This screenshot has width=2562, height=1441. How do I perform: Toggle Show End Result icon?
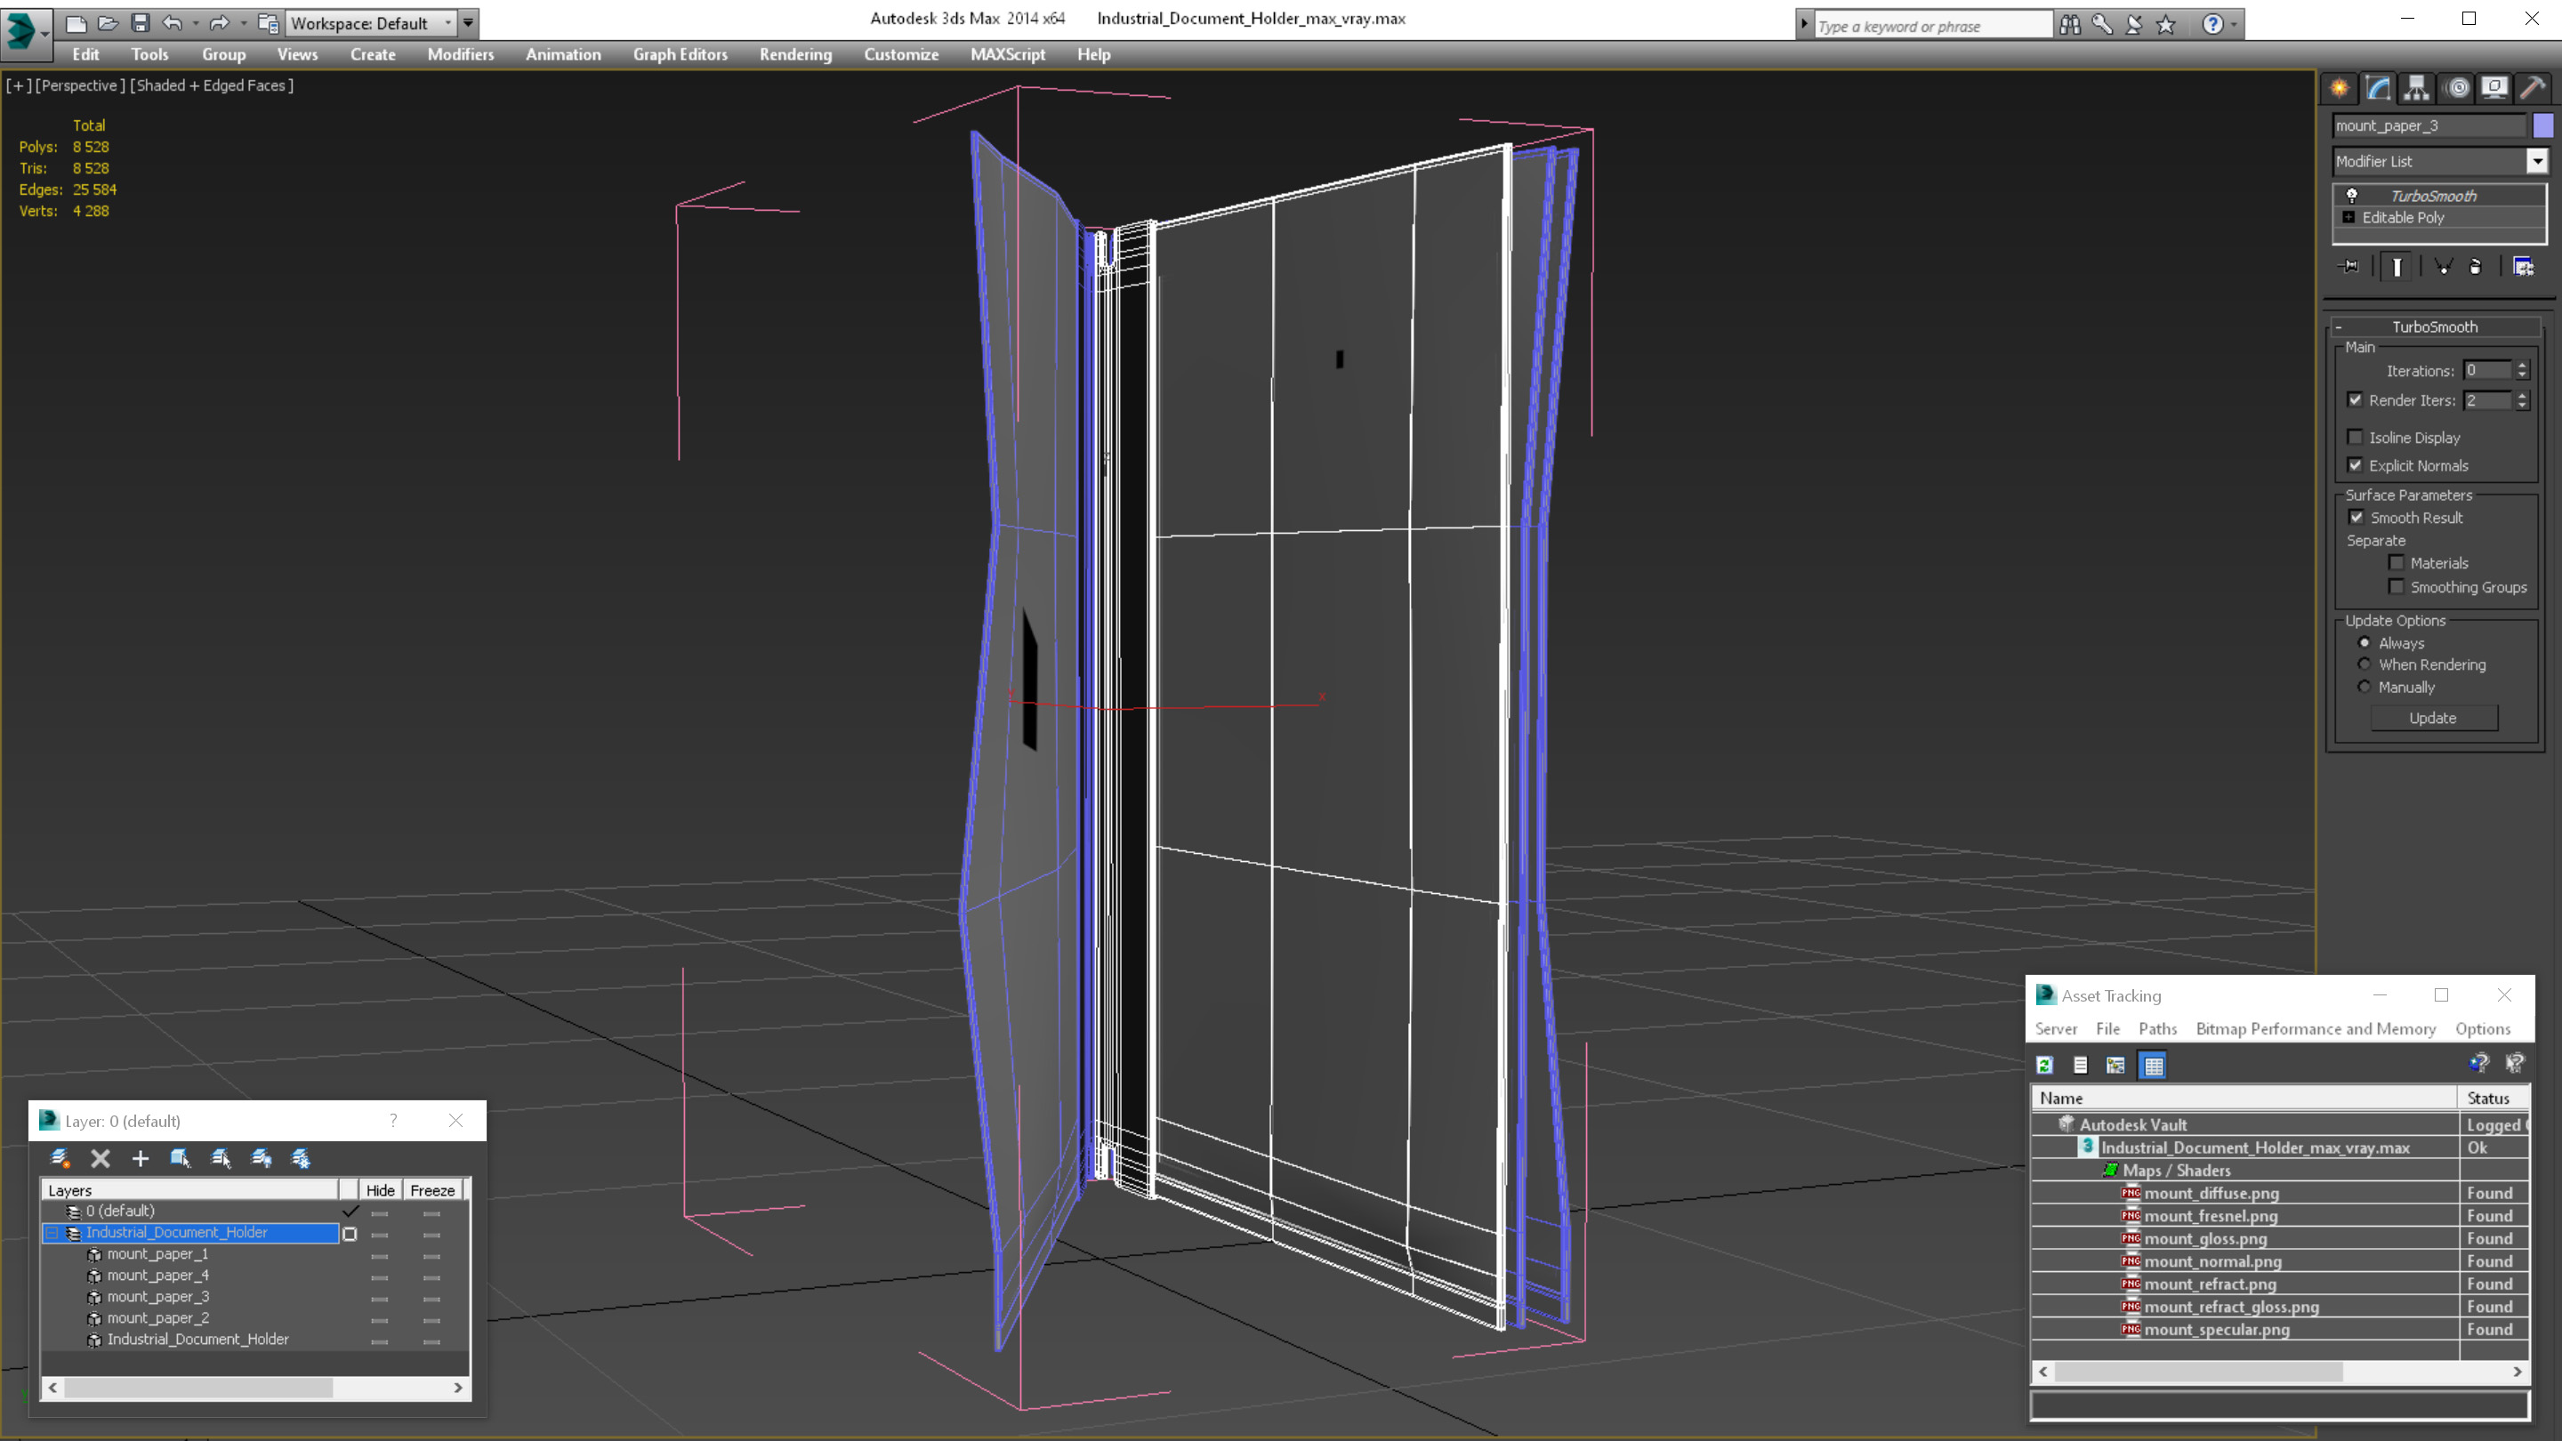tap(2397, 267)
